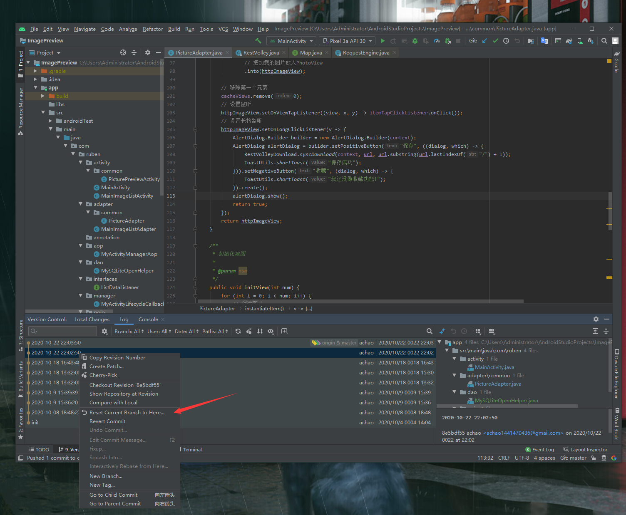Switch to the RestVolley.java editor tab
The image size is (626, 515).
point(261,53)
